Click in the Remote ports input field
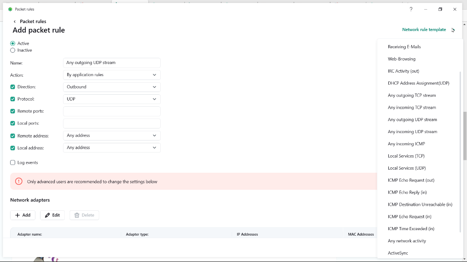 point(112,111)
